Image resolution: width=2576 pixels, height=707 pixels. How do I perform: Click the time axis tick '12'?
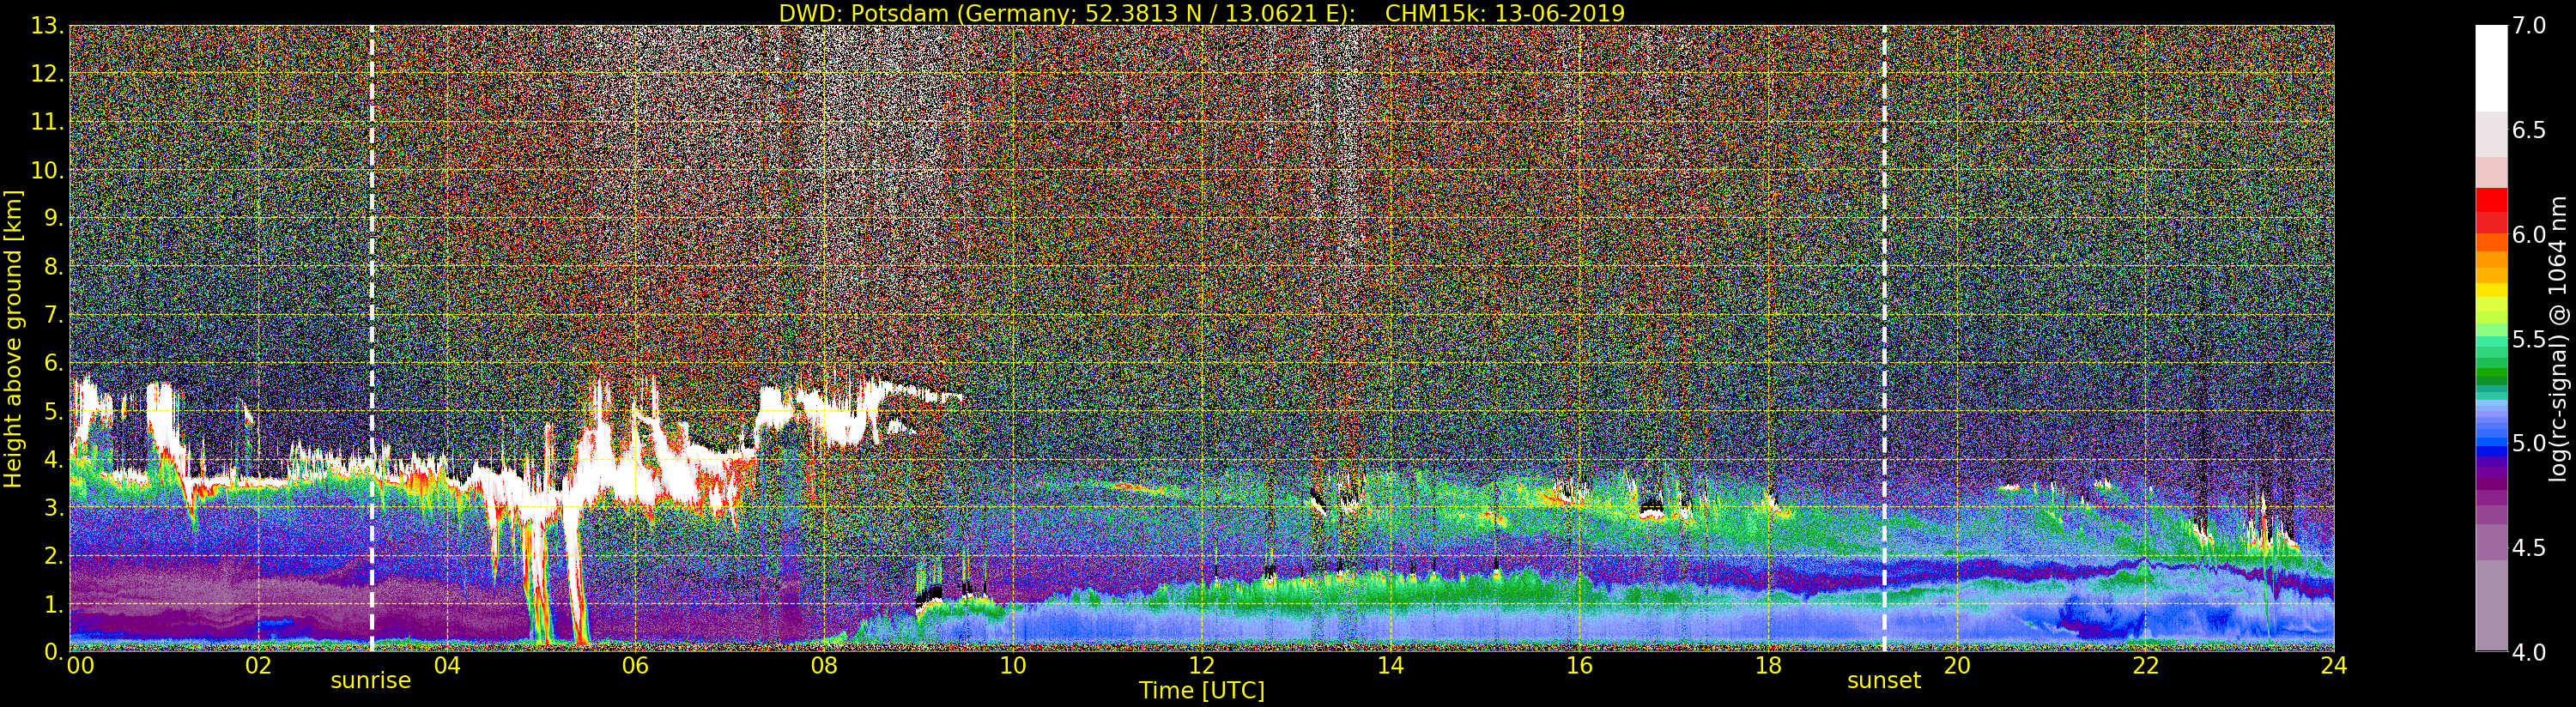(x=1202, y=666)
